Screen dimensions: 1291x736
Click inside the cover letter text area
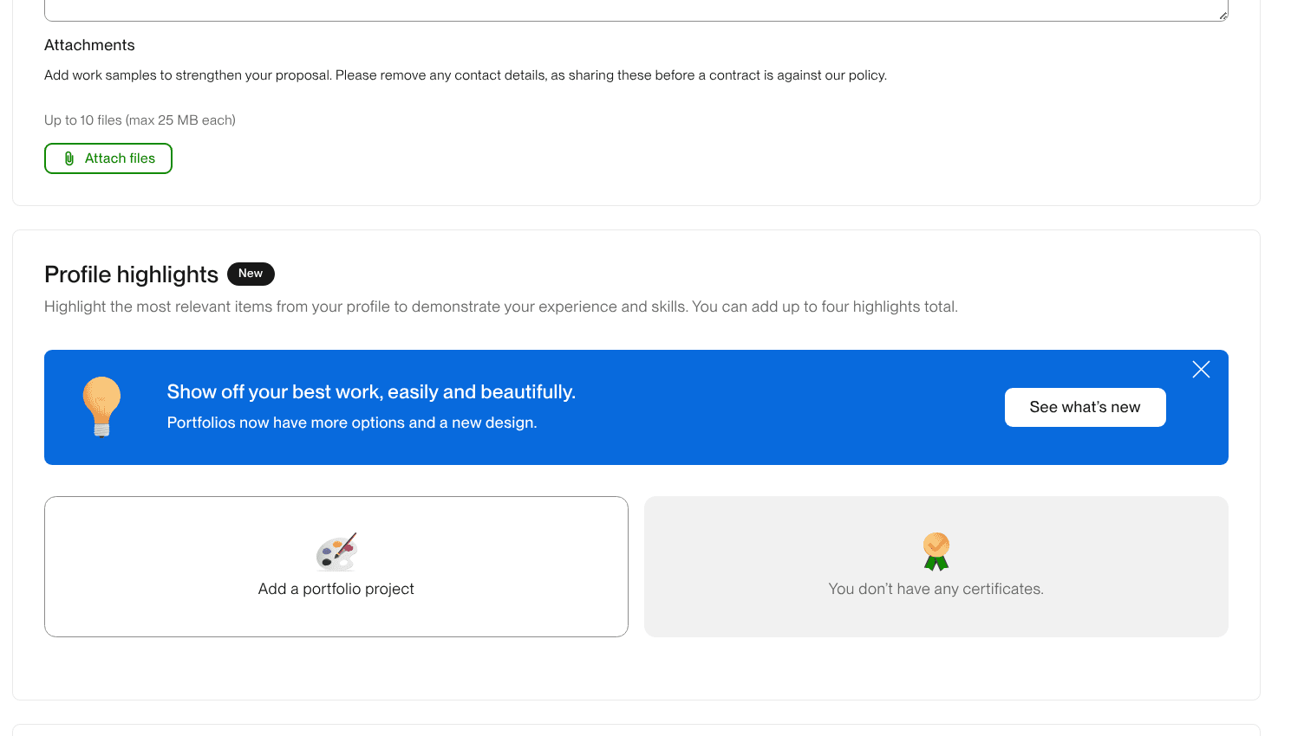[x=636, y=9]
